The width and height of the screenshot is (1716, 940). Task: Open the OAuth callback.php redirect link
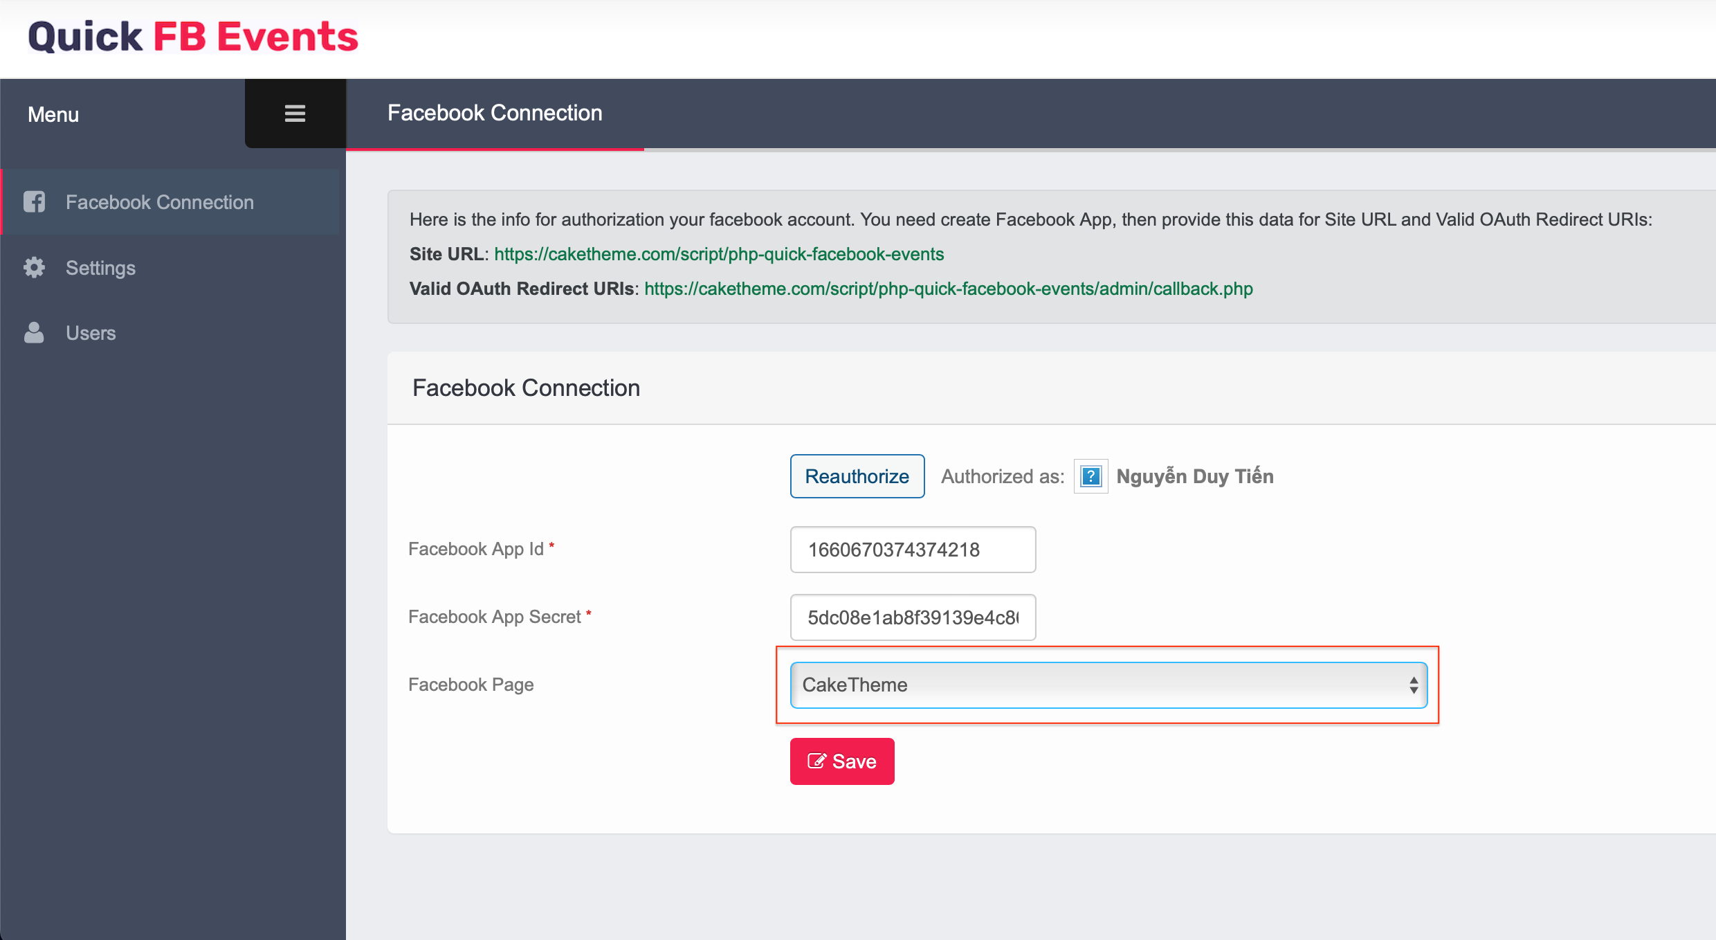[x=948, y=289]
